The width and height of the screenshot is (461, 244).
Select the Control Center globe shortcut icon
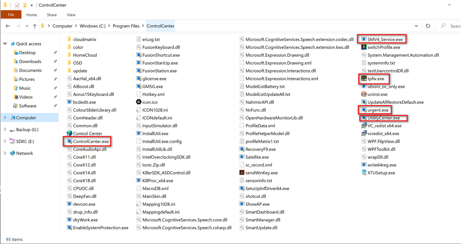tap(70, 133)
